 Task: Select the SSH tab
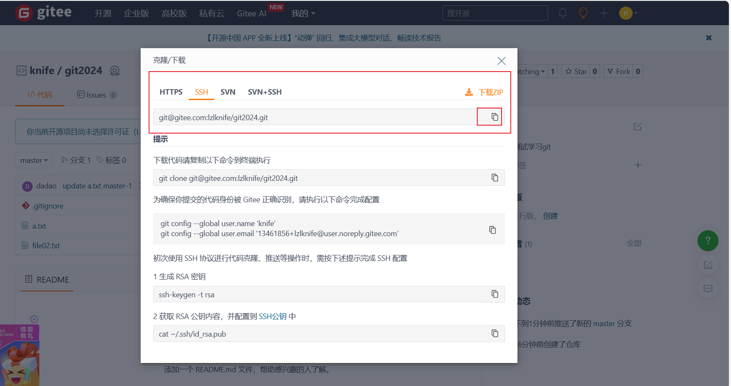[x=201, y=92]
